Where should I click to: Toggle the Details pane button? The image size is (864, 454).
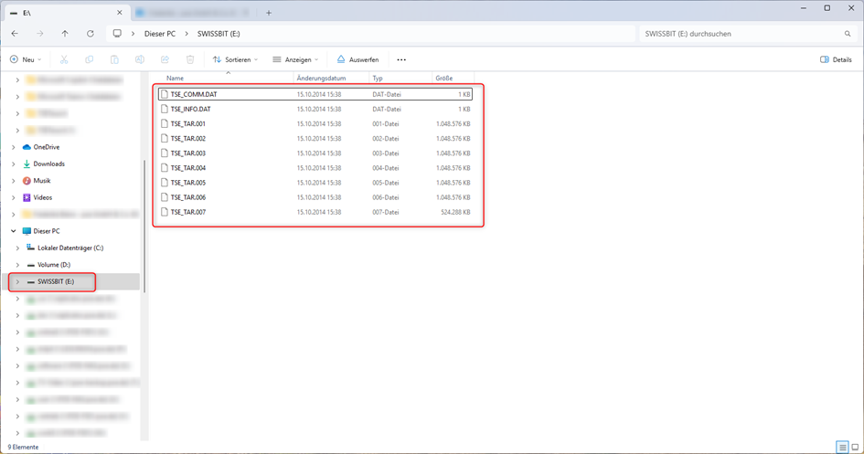coord(836,59)
